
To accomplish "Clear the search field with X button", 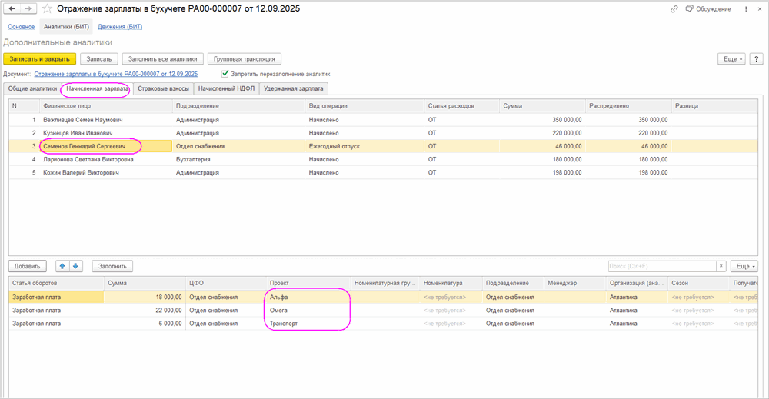I will click(x=721, y=266).
